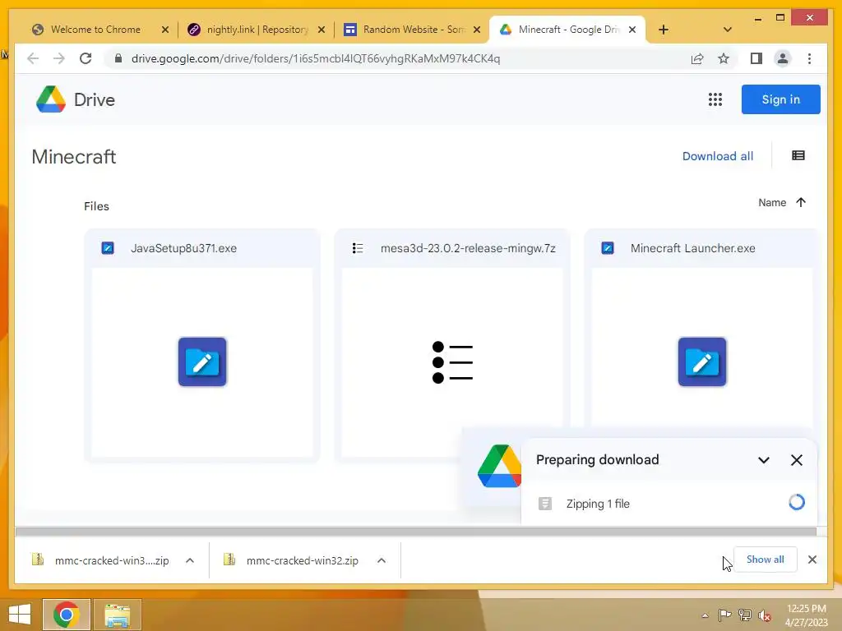Click the Action Center flag icon
Viewport: 842px width, 631px height.
tap(725, 615)
